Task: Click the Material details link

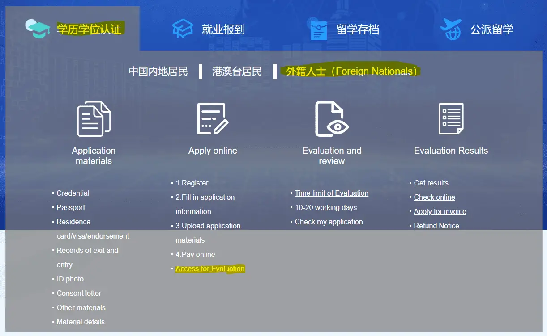Action: tap(81, 322)
